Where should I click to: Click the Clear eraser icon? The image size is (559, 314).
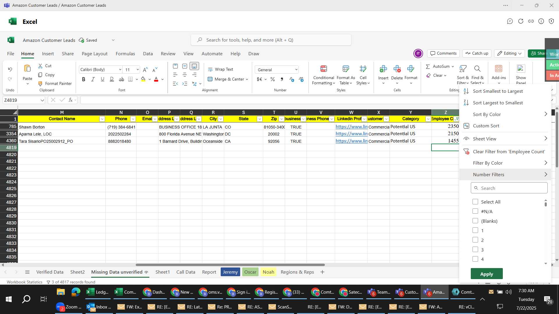click(428, 76)
